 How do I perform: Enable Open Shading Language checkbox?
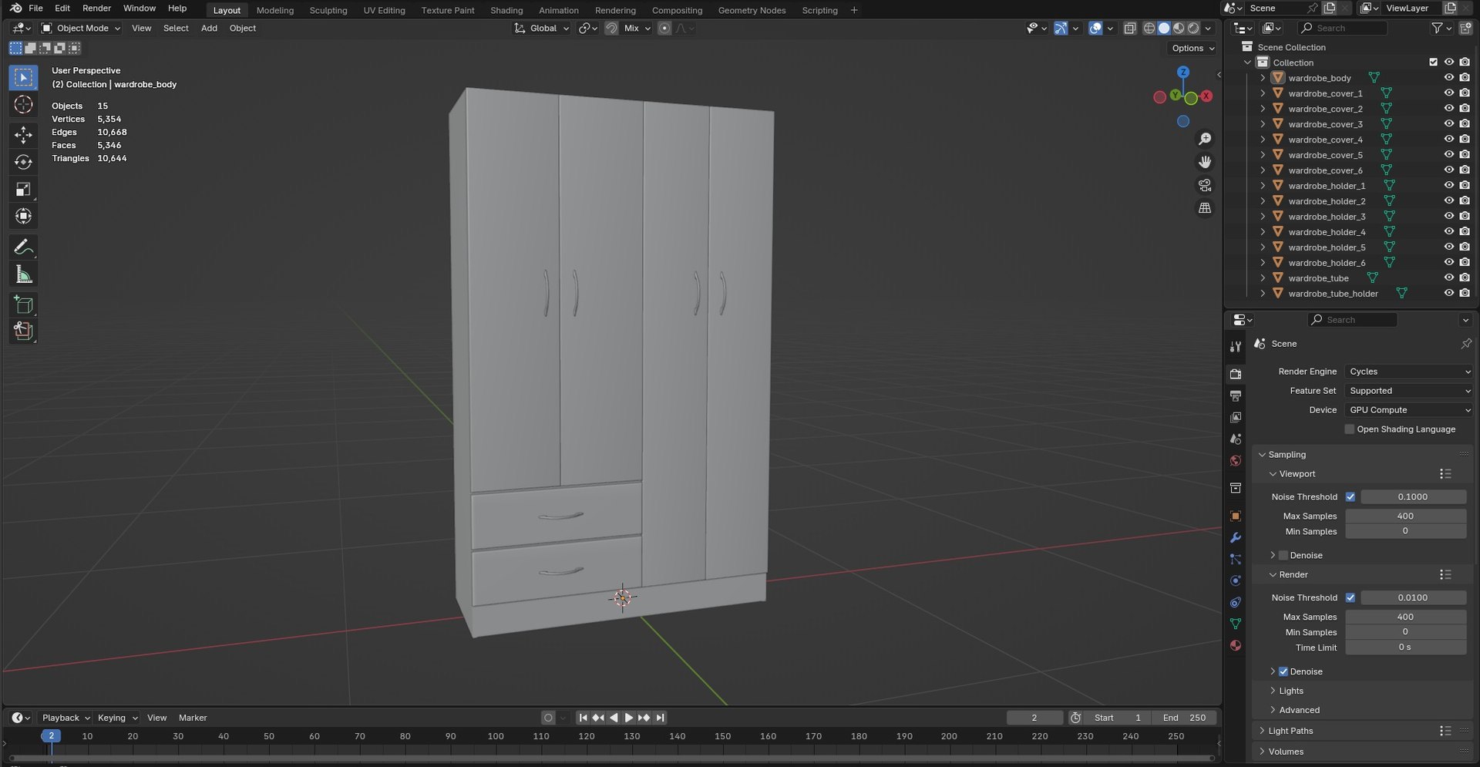point(1349,429)
